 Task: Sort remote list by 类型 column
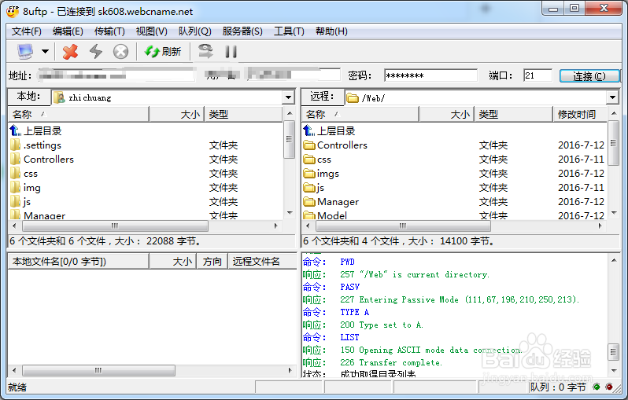pos(513,115)
